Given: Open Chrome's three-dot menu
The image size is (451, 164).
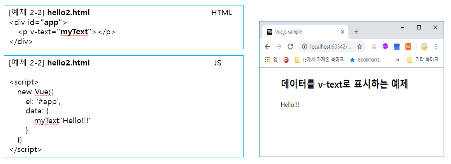Looking at the screenshot, I should tap(436, 47).
